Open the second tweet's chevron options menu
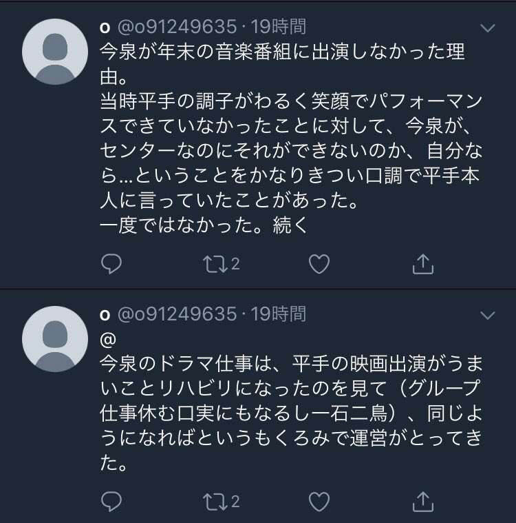This screenshot has height=523, width=516. pyautogui.click(x=488, y=315)
